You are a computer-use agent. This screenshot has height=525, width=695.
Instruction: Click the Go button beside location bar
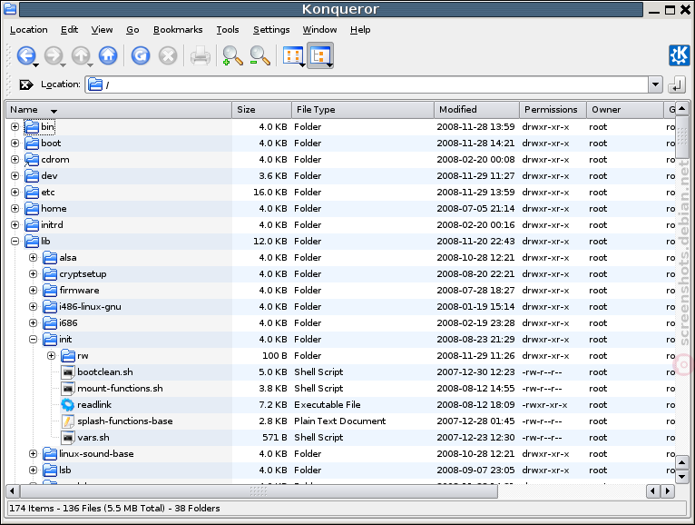click(677, 84)
